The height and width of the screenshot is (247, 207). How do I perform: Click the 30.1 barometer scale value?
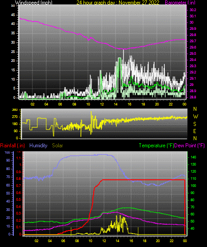(x=193, y=16)
